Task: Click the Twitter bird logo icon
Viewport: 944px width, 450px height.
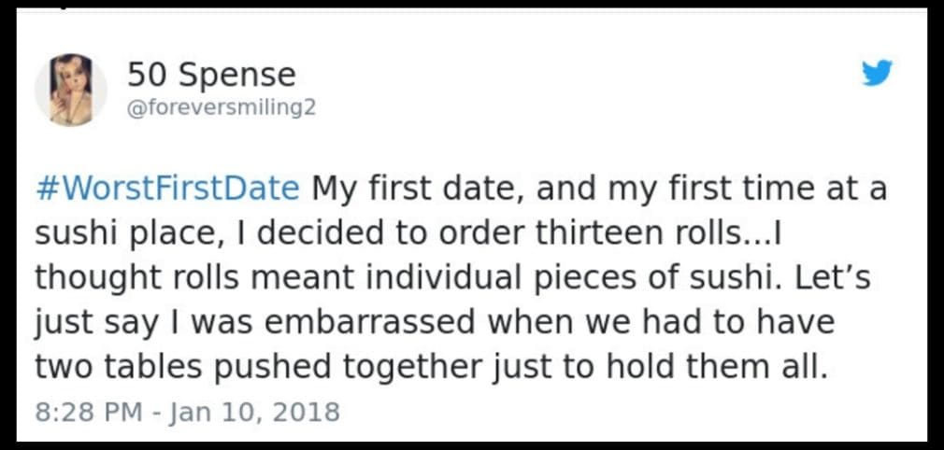Action: (x=877, y=73)
